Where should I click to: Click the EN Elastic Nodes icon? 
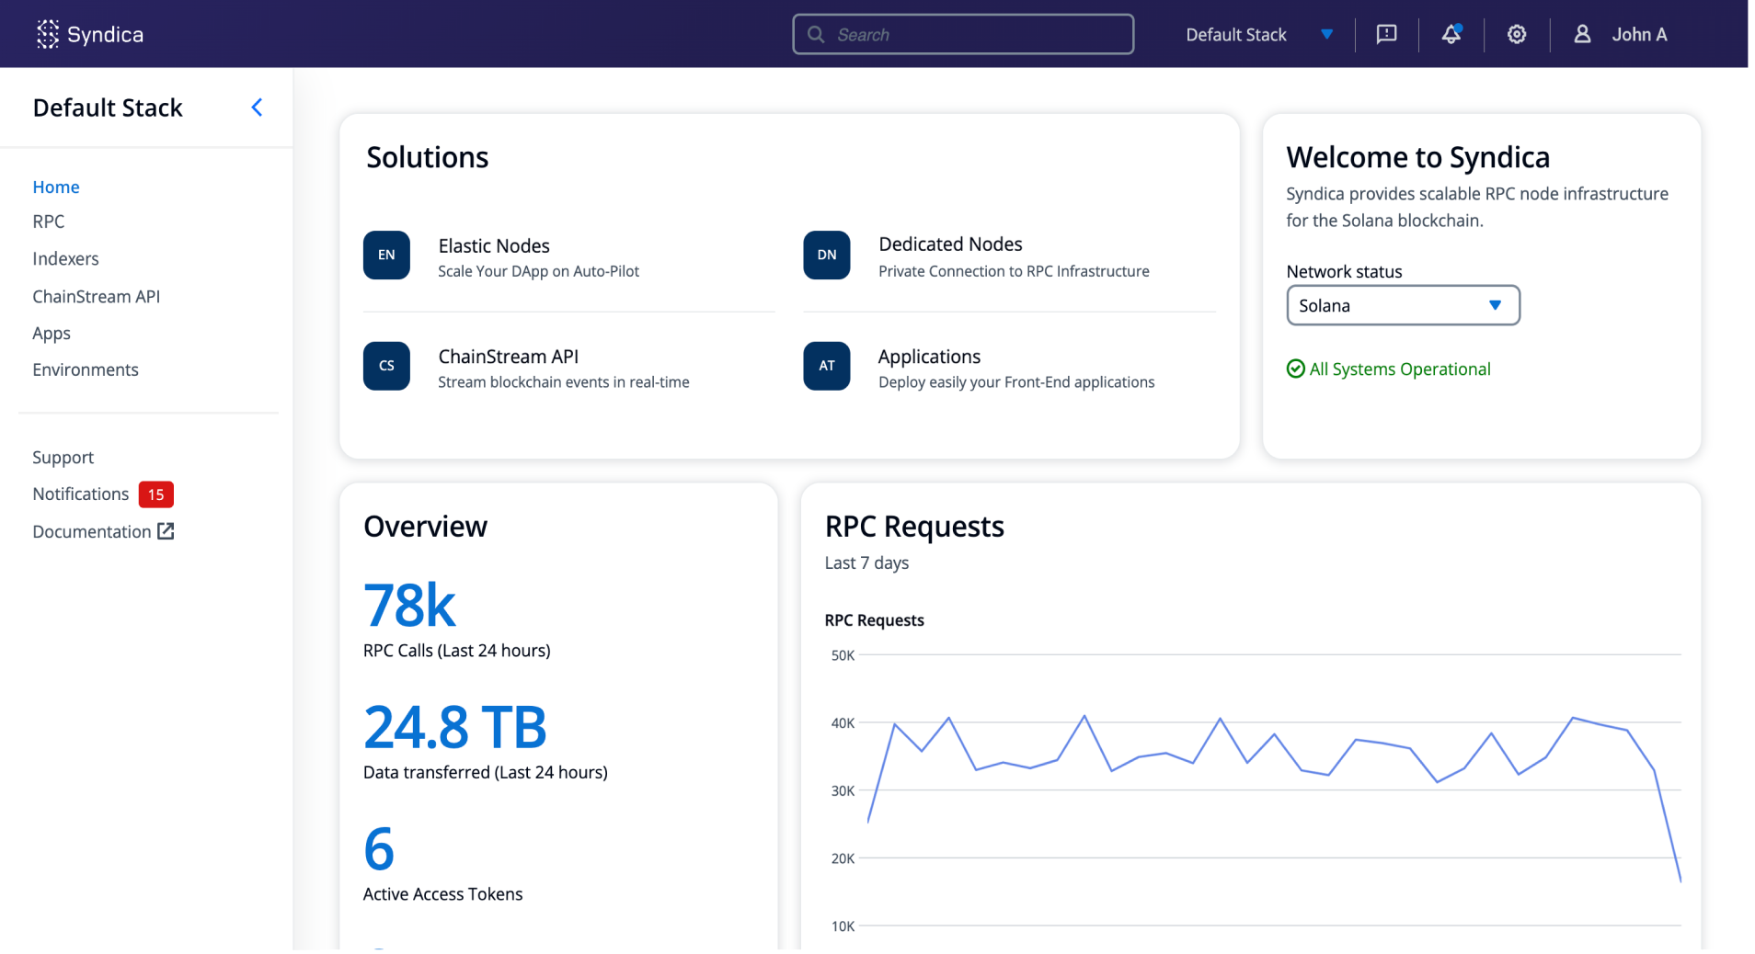386,255
